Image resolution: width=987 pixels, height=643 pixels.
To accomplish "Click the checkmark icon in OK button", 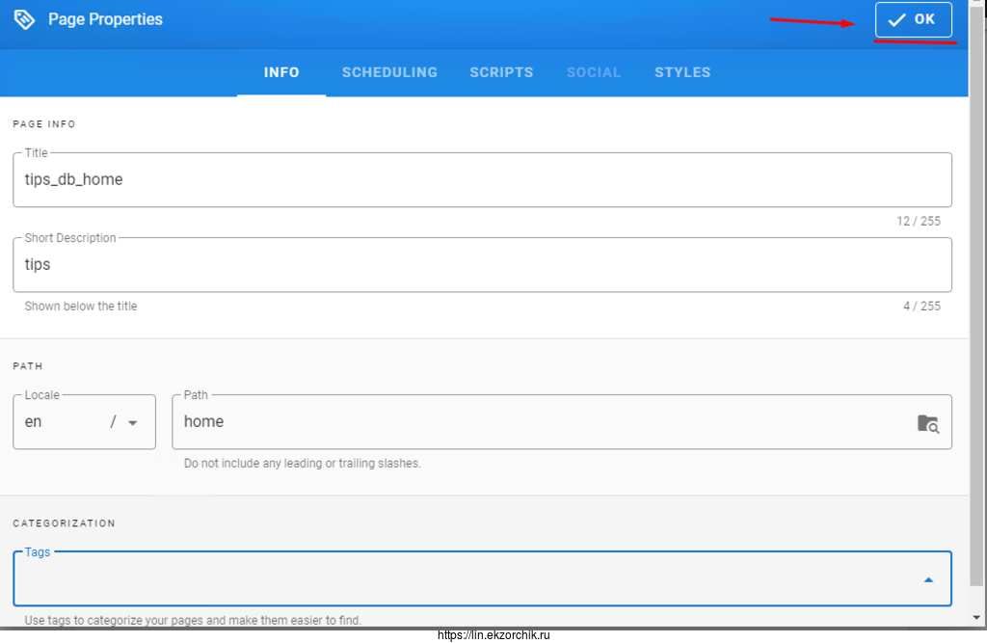I will [x=897, y=20].
